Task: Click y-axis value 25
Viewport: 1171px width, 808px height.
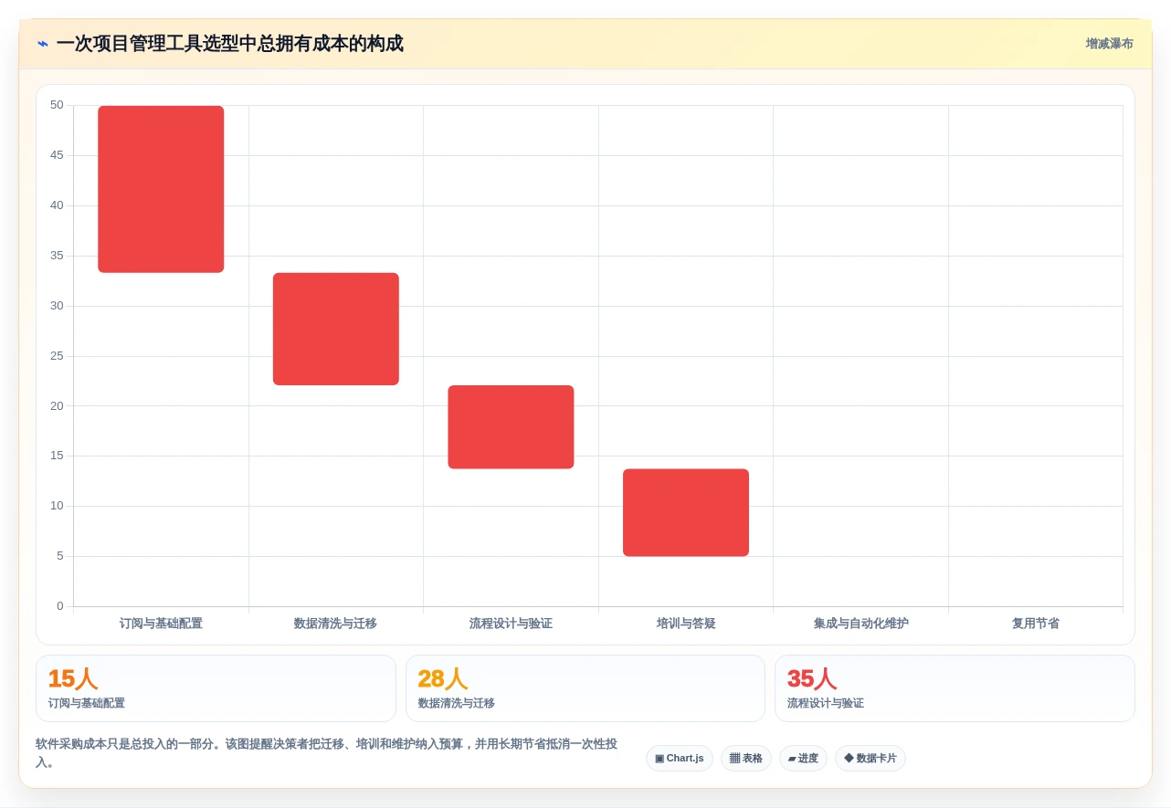Action: pyautogui.click(x=57, y=356)
